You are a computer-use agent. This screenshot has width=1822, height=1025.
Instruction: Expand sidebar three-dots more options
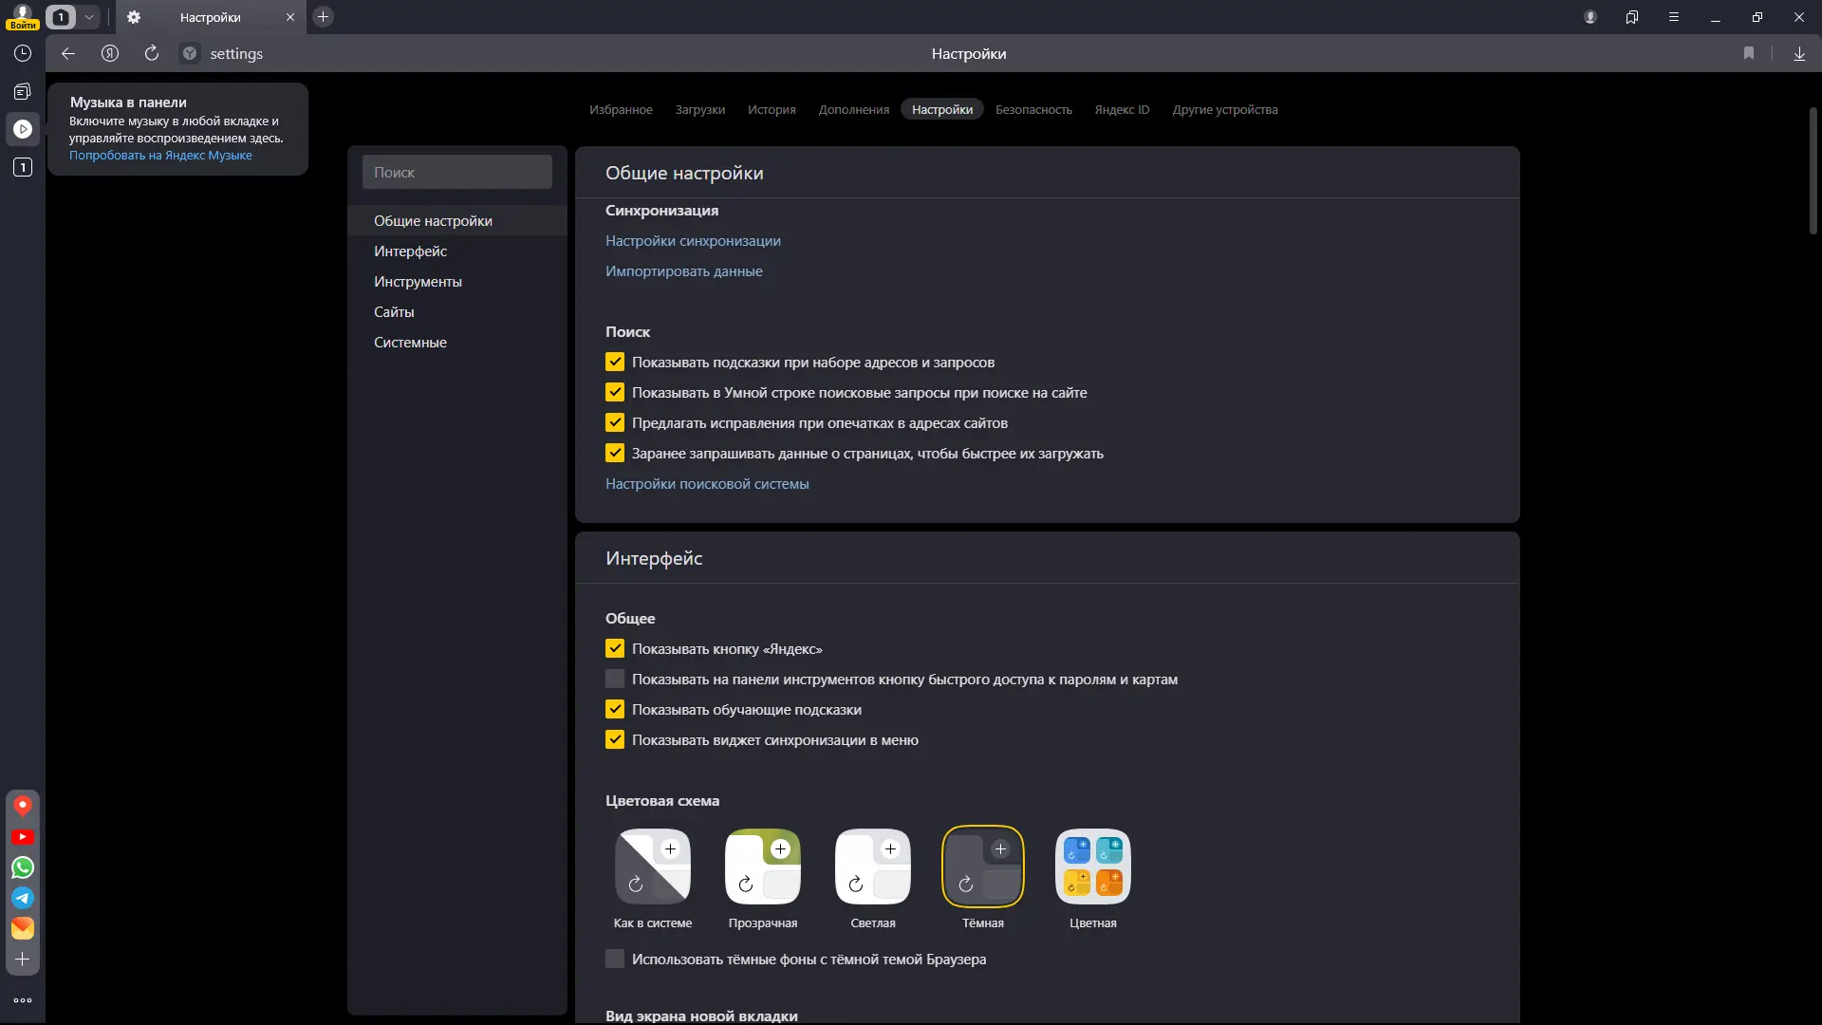pos(23,1000)
